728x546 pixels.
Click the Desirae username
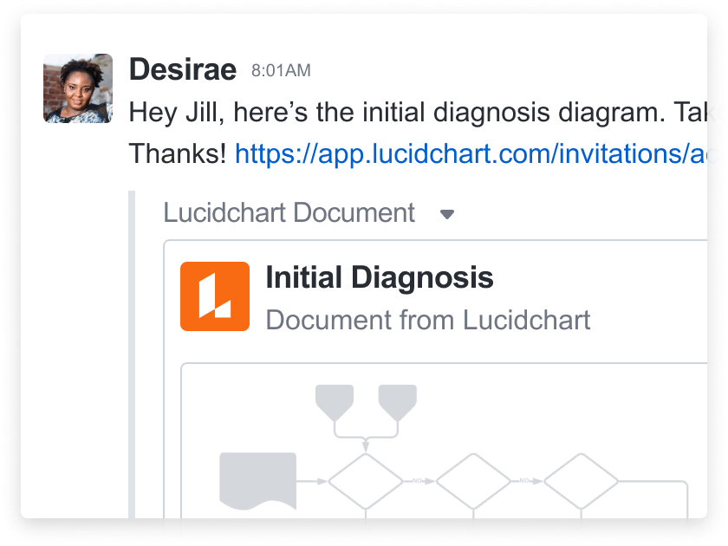[x=182, y=69]
